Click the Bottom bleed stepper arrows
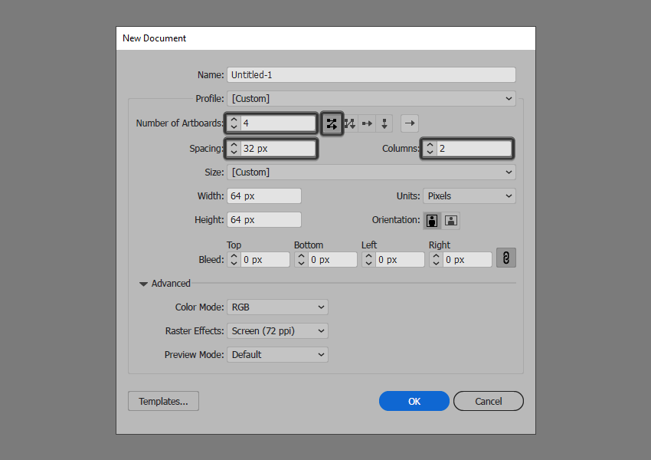This screenshot has height=460, width=651. 302,260
